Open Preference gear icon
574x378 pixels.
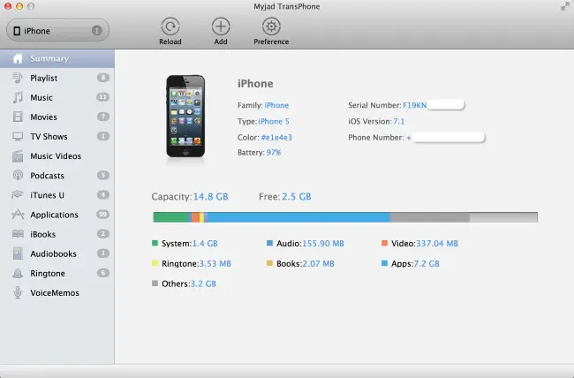(271, 26)
